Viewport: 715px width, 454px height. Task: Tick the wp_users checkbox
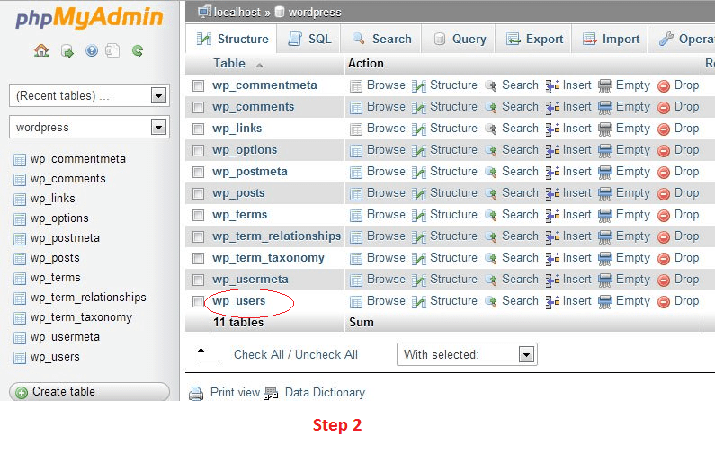(198, 302)
